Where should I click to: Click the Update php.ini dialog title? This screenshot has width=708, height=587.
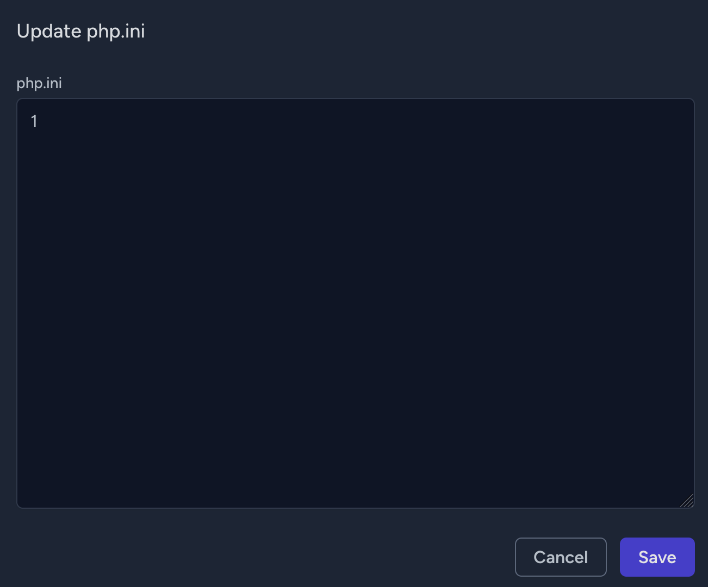80,31
